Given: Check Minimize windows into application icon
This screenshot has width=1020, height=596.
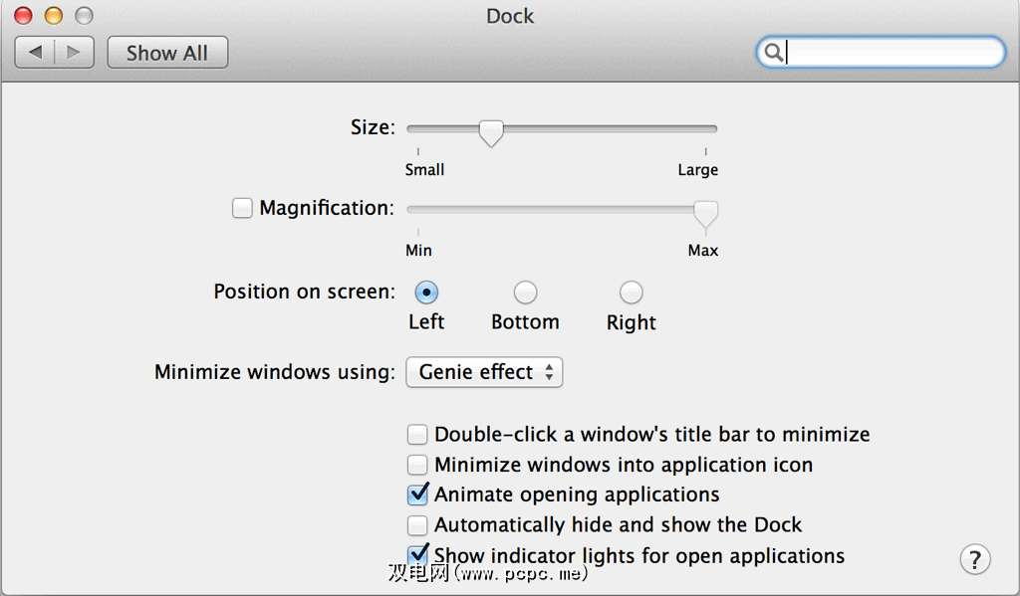Looking at the screenshot, I should [417, 465].
